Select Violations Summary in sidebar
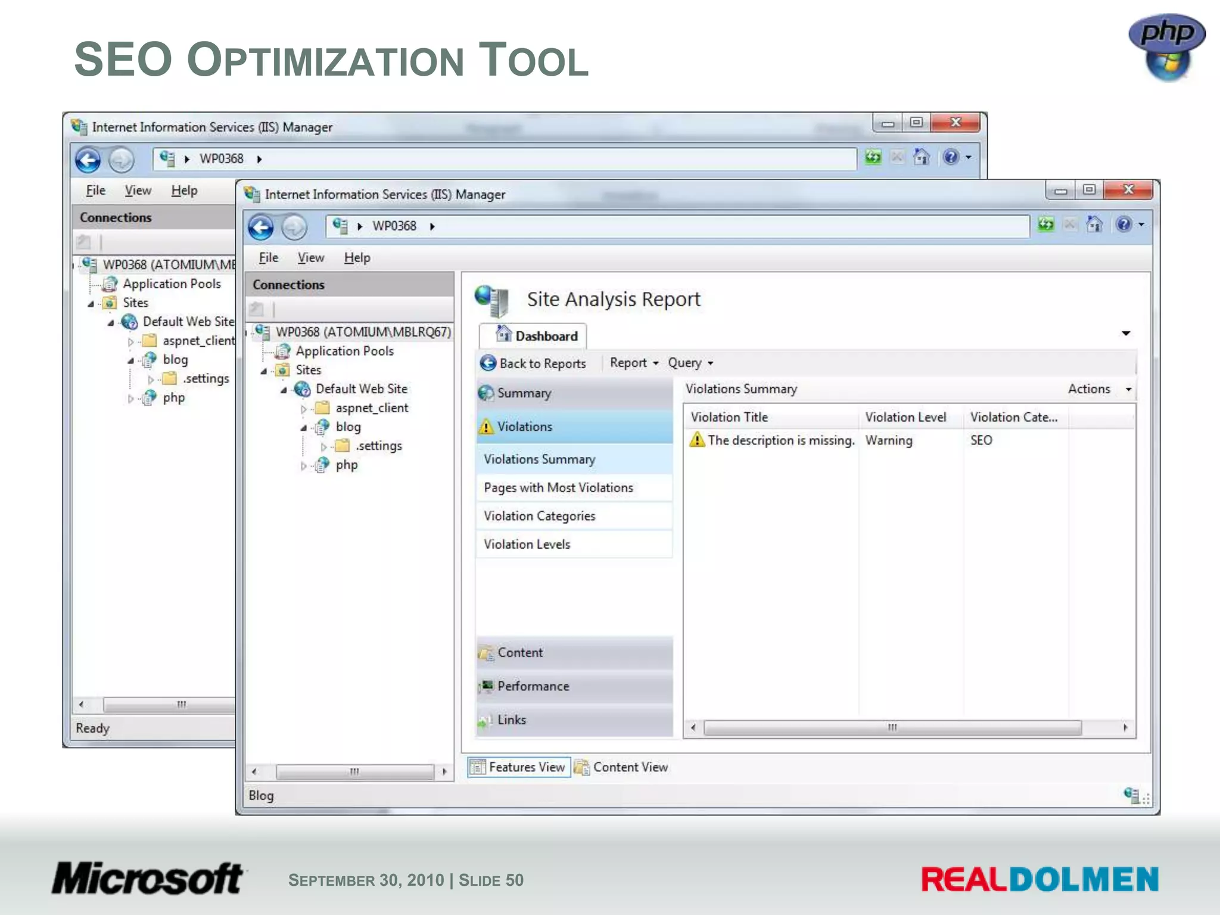Screen dimensions: 1220x915 tap(574, 459)
